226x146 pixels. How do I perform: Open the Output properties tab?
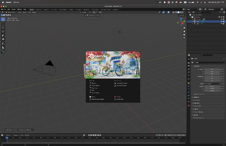coord(189,66)
